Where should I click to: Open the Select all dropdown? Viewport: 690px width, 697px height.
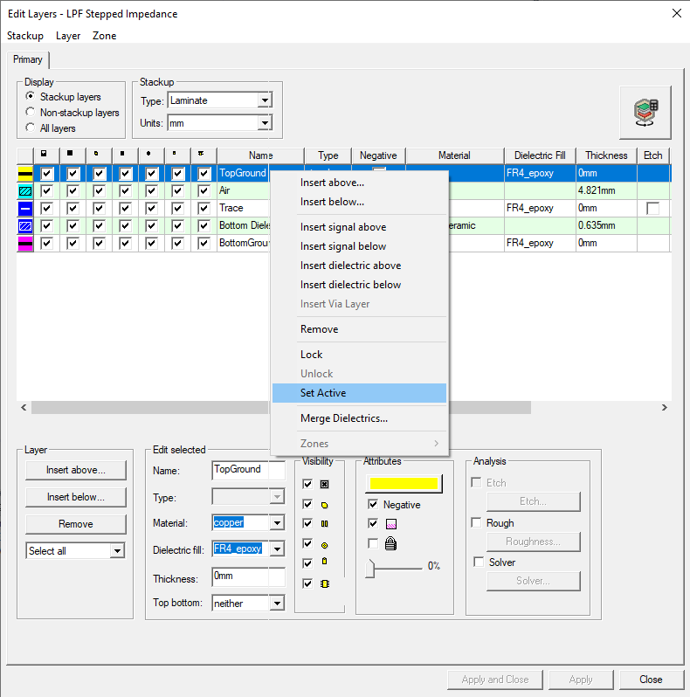(117, 551)
